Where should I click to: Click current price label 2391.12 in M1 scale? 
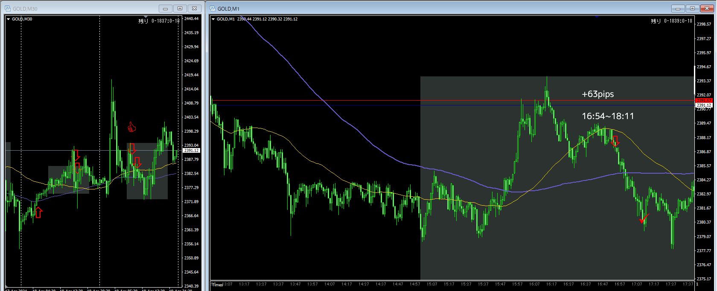click(x=703, y=105)
